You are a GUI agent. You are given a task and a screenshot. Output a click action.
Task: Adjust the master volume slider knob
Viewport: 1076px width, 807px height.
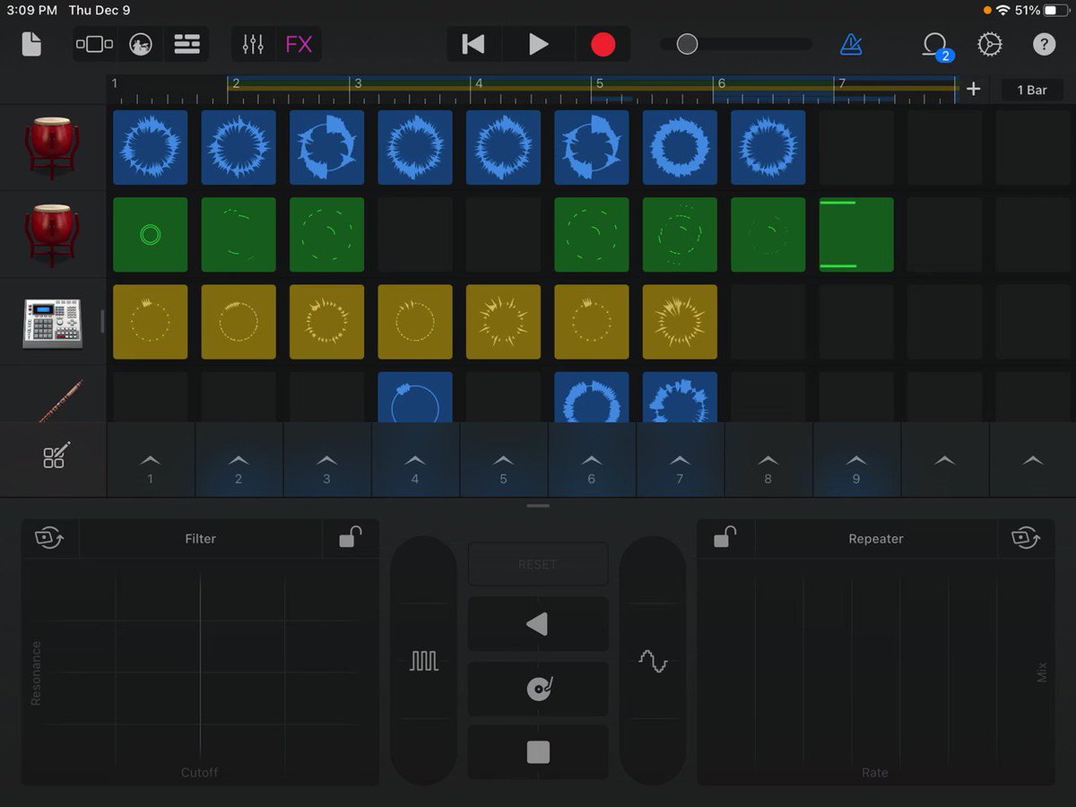click(687, 44)
